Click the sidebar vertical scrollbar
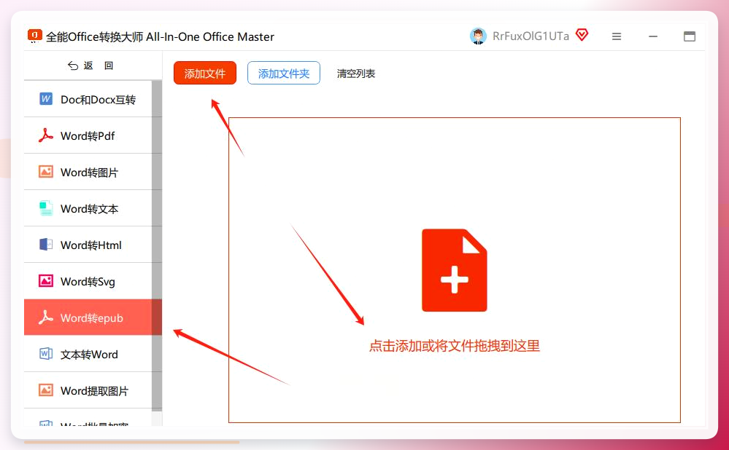The image size is (729, 450). pos(157,245)
